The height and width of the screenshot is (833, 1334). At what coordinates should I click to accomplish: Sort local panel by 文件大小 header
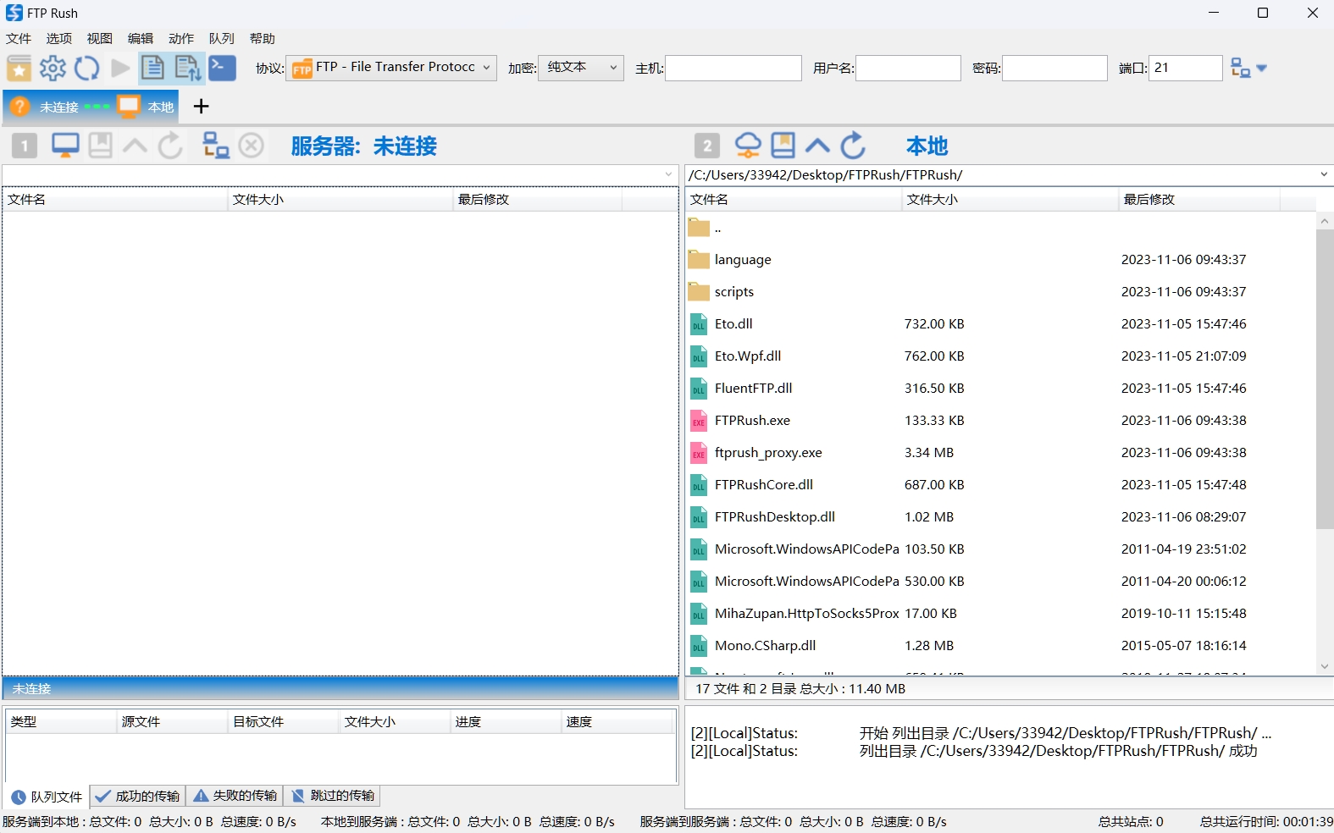click(1010, 200)
